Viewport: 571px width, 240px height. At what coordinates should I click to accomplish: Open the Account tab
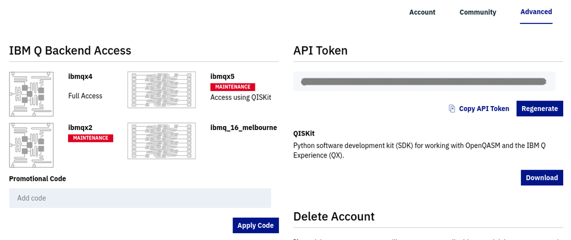point(422,12)
